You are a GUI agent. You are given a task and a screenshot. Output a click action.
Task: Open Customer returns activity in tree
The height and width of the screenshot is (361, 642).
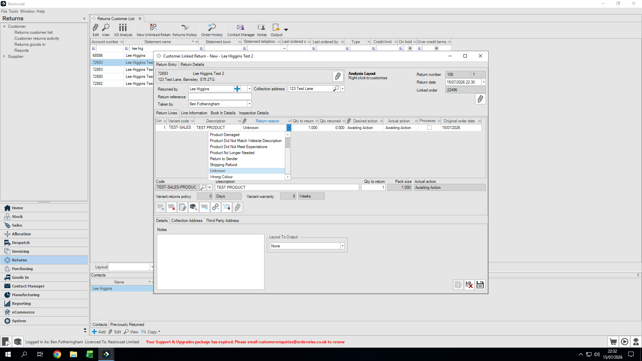tap(37, 38)
